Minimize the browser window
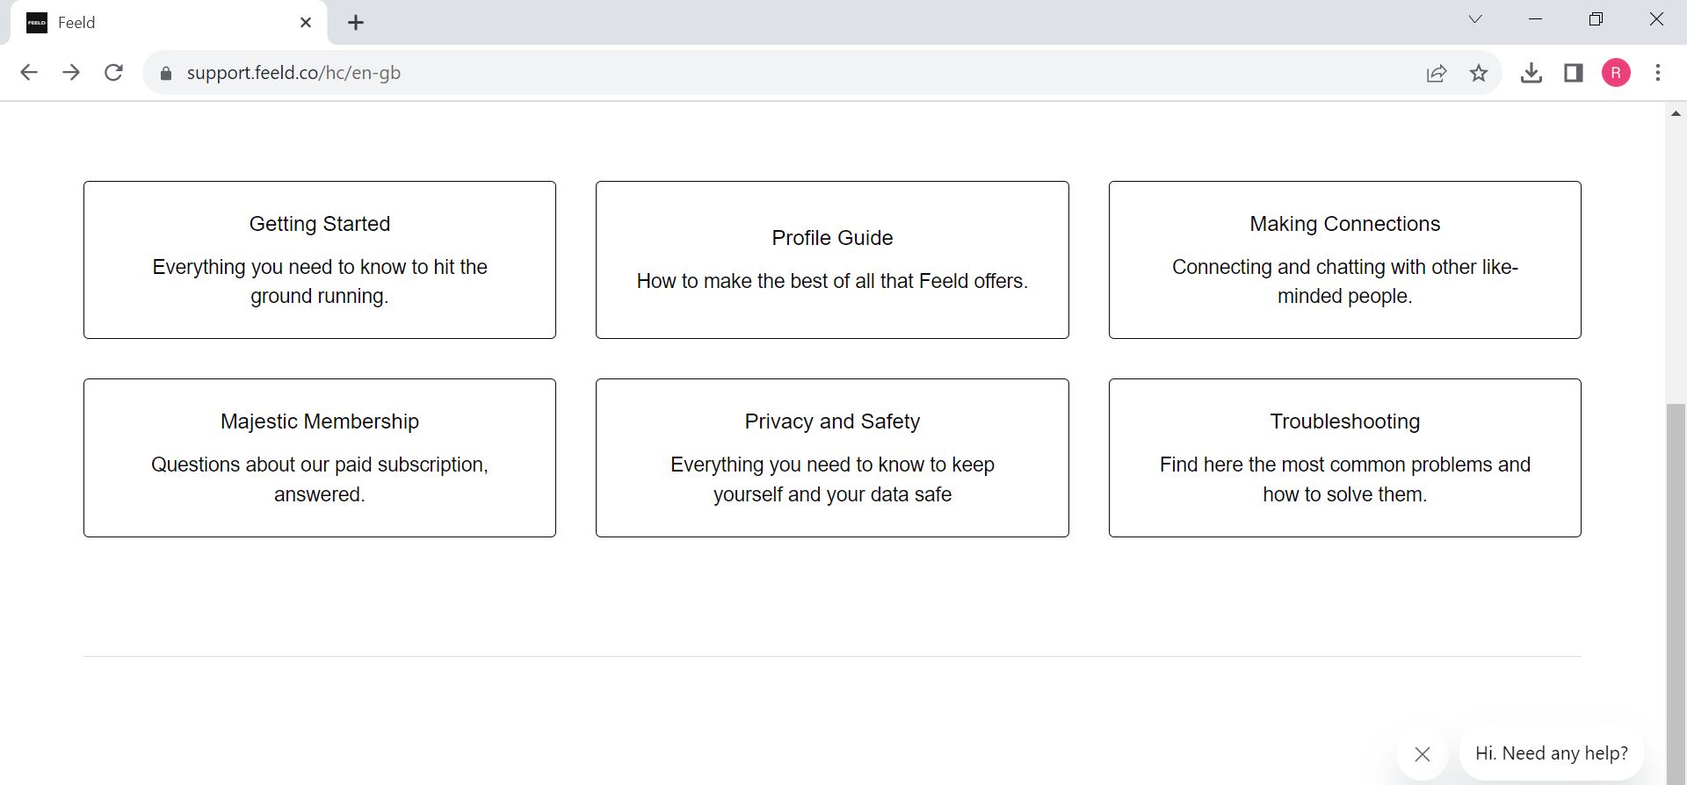 [1536, 19]
